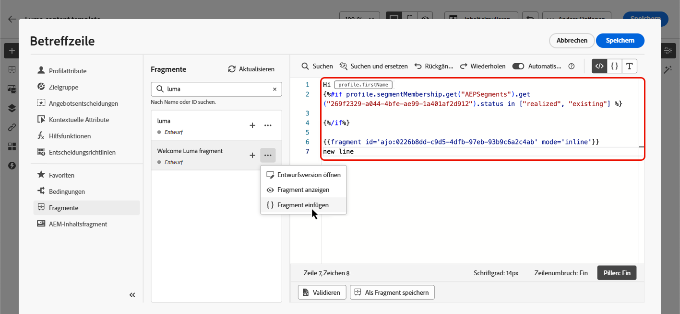The height and width of the screenshot is (314, 680).
Task: Add Welcome Luma fragment via plus icon
Action: click(252, 155)
